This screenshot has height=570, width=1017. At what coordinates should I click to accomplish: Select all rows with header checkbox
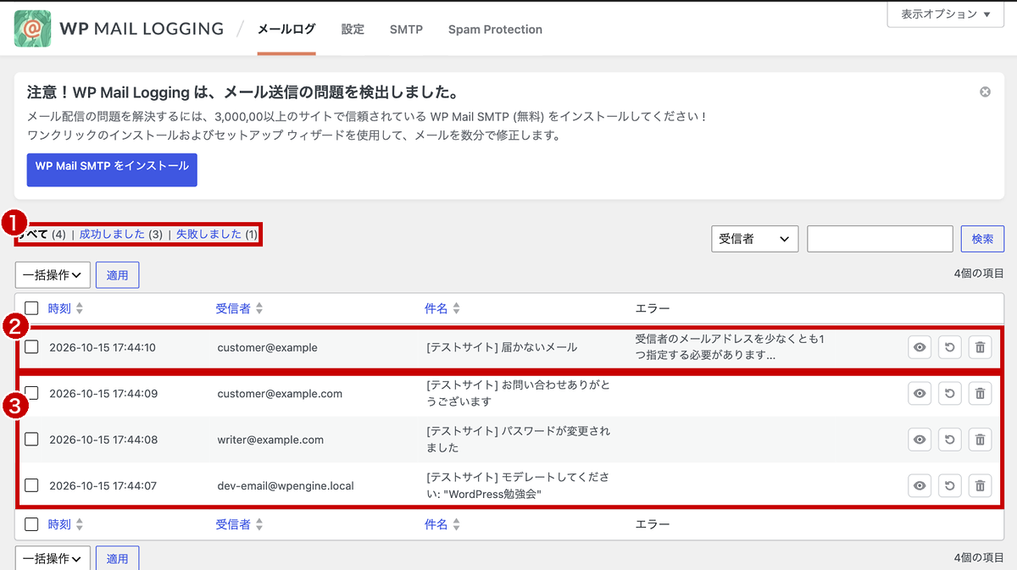[31, 308]
